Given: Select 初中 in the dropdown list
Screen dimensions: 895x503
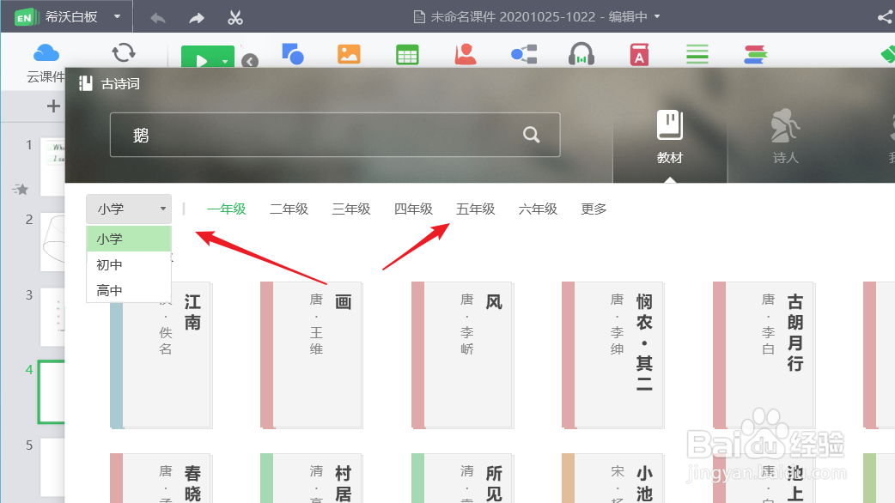Looking at the screenshot, I should pyautogui.click(x=129, y=264).
